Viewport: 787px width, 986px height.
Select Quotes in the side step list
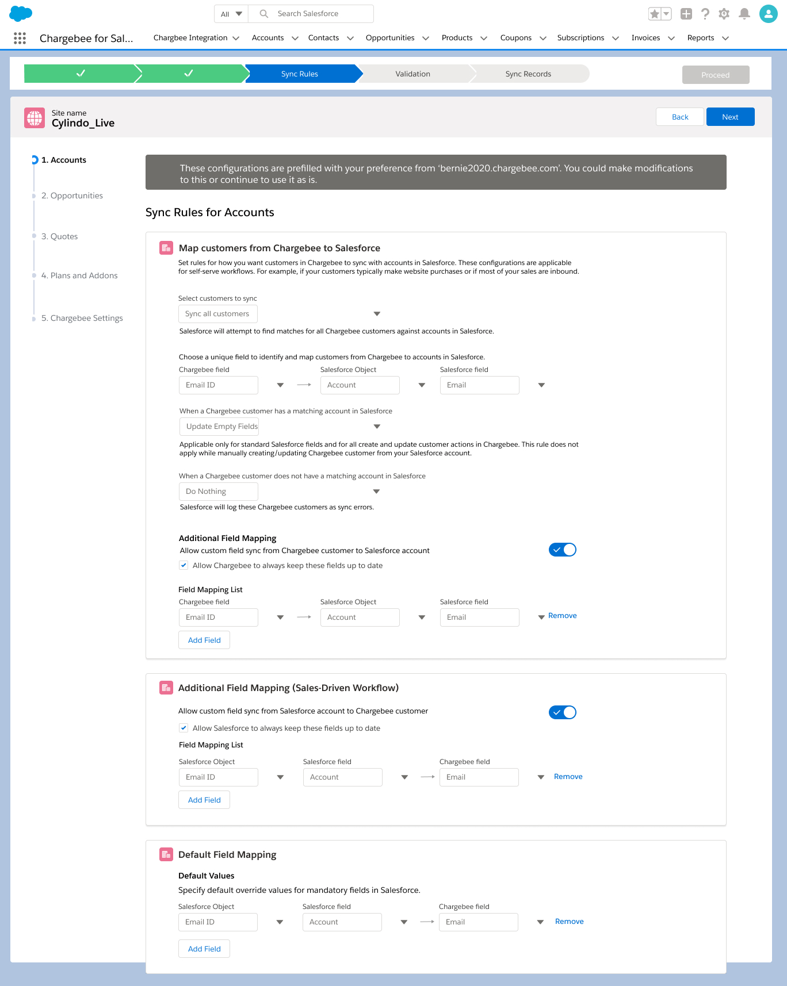59,236
